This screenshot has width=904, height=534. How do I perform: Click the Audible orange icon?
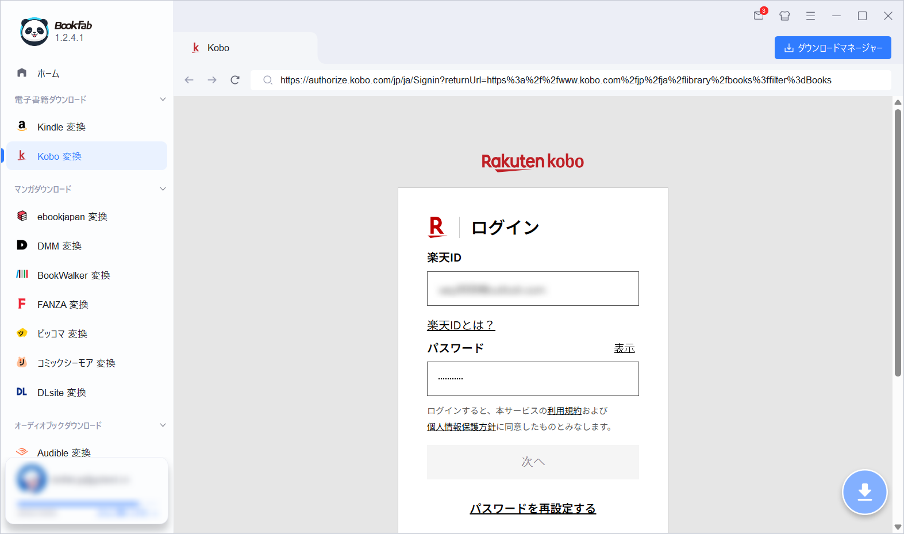(22, 452)
